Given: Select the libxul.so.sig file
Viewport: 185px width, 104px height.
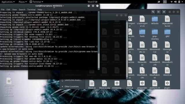Looking at the screenshot, I should [x=104, y=84].
